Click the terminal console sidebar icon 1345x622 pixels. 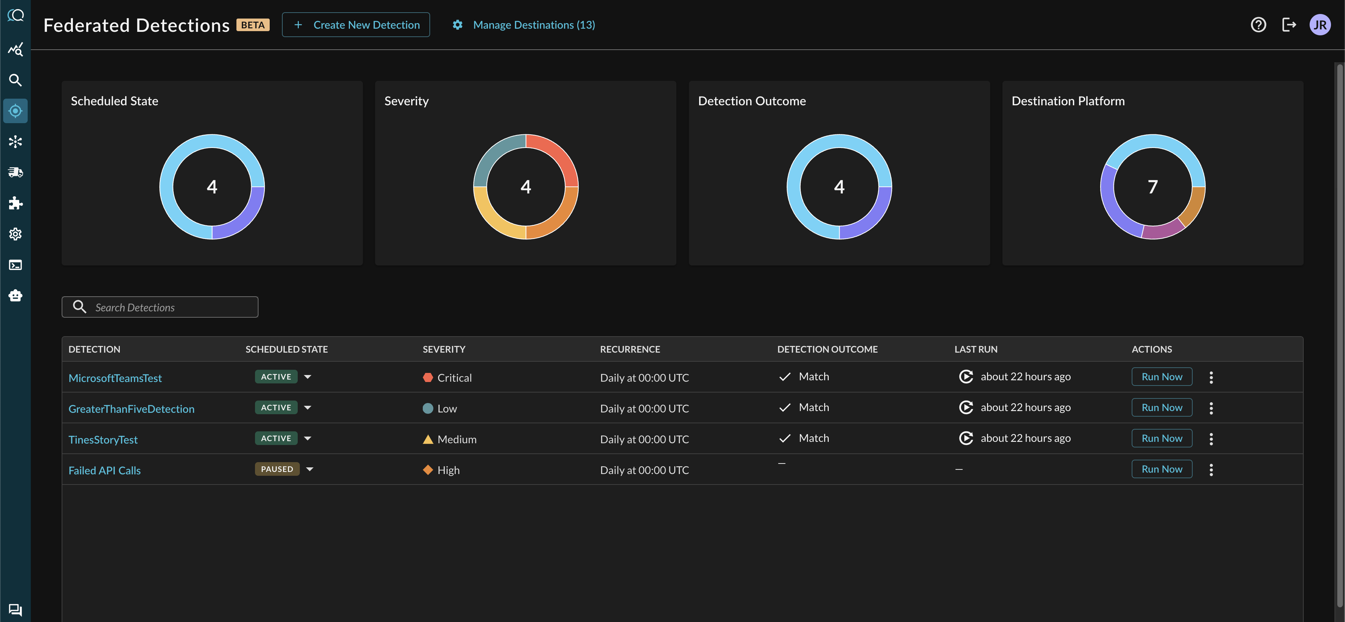click(x=15, y=265)
